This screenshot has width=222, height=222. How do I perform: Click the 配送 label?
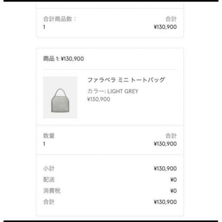[x=49, y=180]
